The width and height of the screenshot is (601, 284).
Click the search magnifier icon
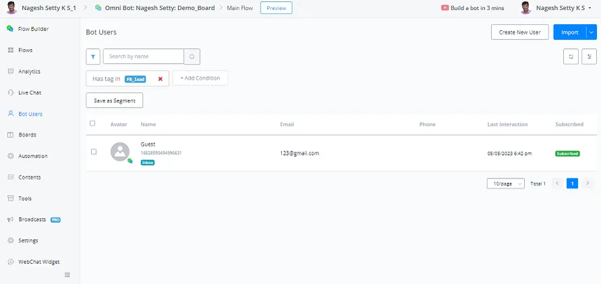pos(192,57)
